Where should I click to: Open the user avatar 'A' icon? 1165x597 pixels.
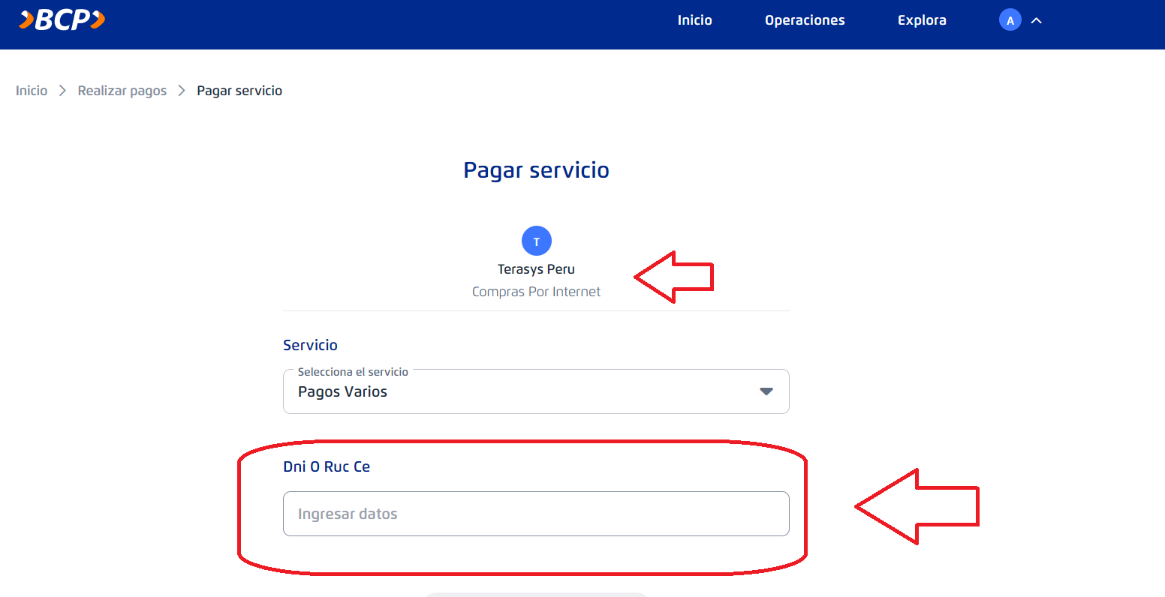pyautogui.click(x=1010, y=20)
